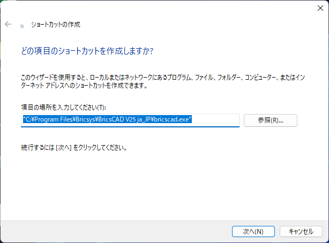Click the heading どの項目のショートカットを作成しますか?
The height and width of the screenshot is (243, 329).
86,51
